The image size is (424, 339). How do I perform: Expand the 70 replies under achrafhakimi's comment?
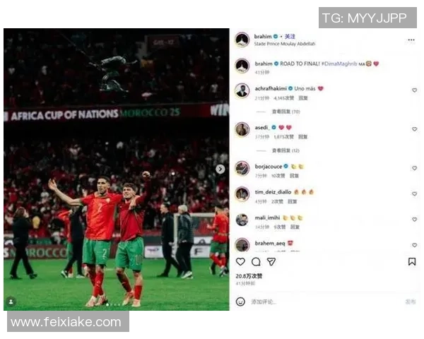coord(285,112)
